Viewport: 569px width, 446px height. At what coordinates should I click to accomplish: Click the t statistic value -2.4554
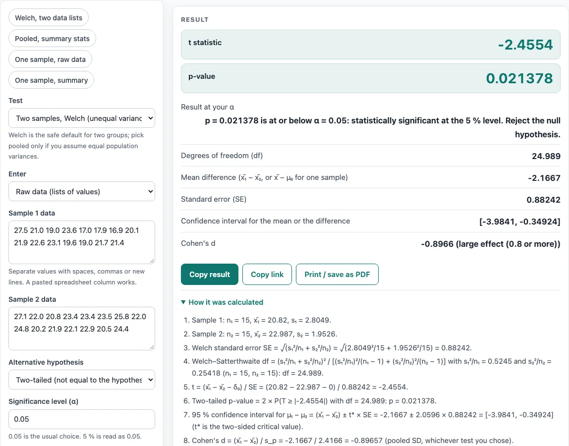point(525,45)
